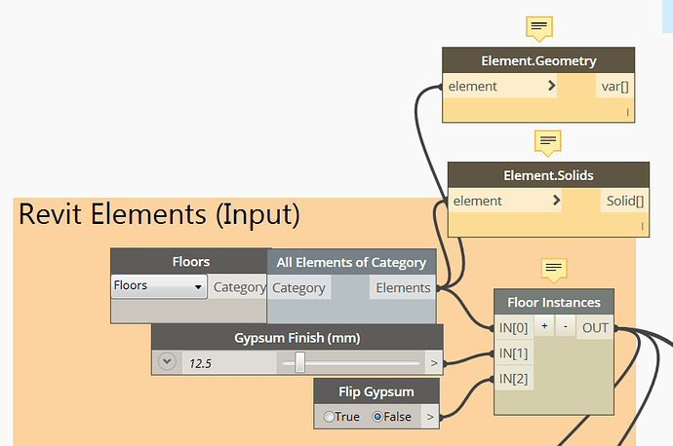Click lacing arrow on Element.Solids element port
673x446 pixels.
coord(557,201)
